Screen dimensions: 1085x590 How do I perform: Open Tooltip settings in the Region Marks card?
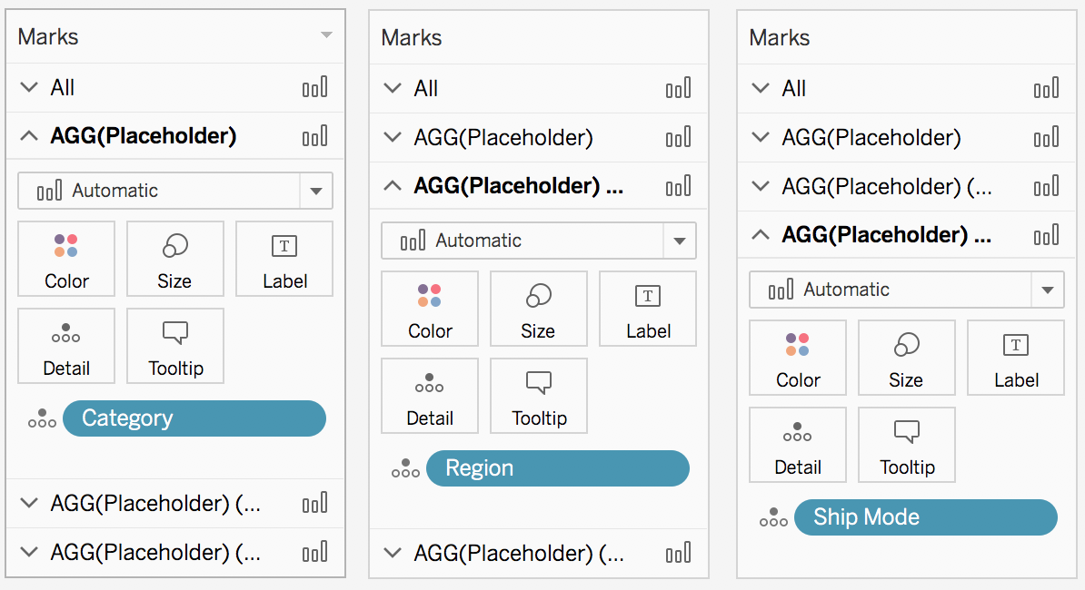click(x=538, y=395)
